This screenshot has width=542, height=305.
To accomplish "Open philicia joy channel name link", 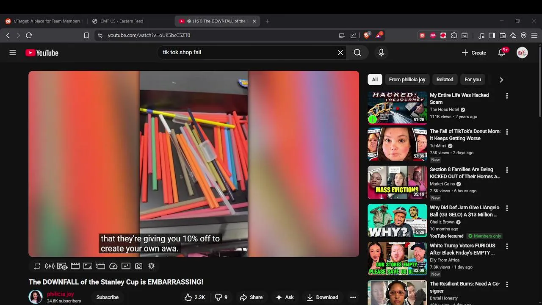I will coord(61,294).
